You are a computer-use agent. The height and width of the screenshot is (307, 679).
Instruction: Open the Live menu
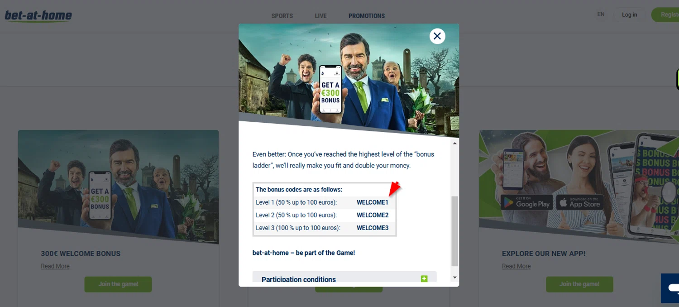click(320, 16)
